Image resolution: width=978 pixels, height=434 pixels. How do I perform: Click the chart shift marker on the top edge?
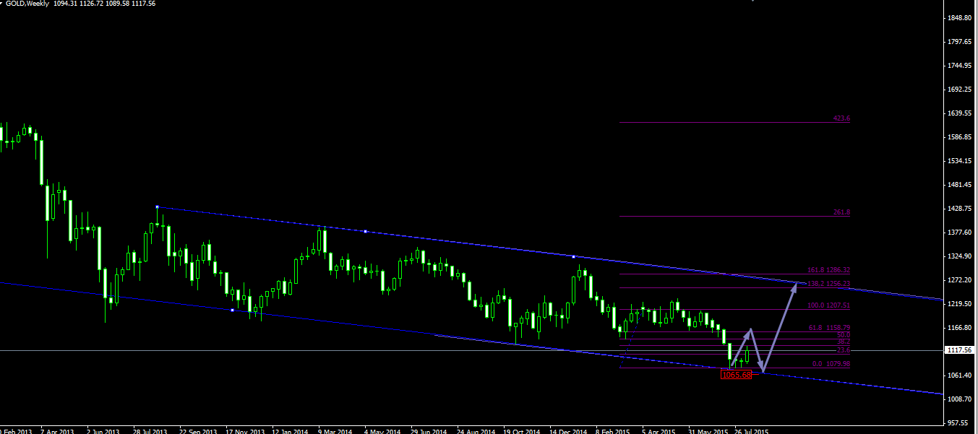[752, 1]
